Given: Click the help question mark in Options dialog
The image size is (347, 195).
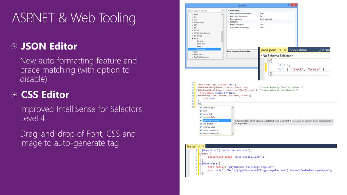Looking at the screenshot, I should pos(288,5).
